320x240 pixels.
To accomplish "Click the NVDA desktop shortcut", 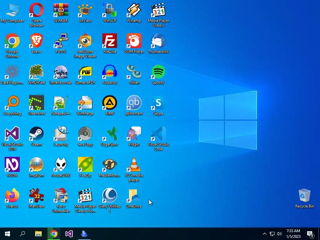I will point(12,167).
